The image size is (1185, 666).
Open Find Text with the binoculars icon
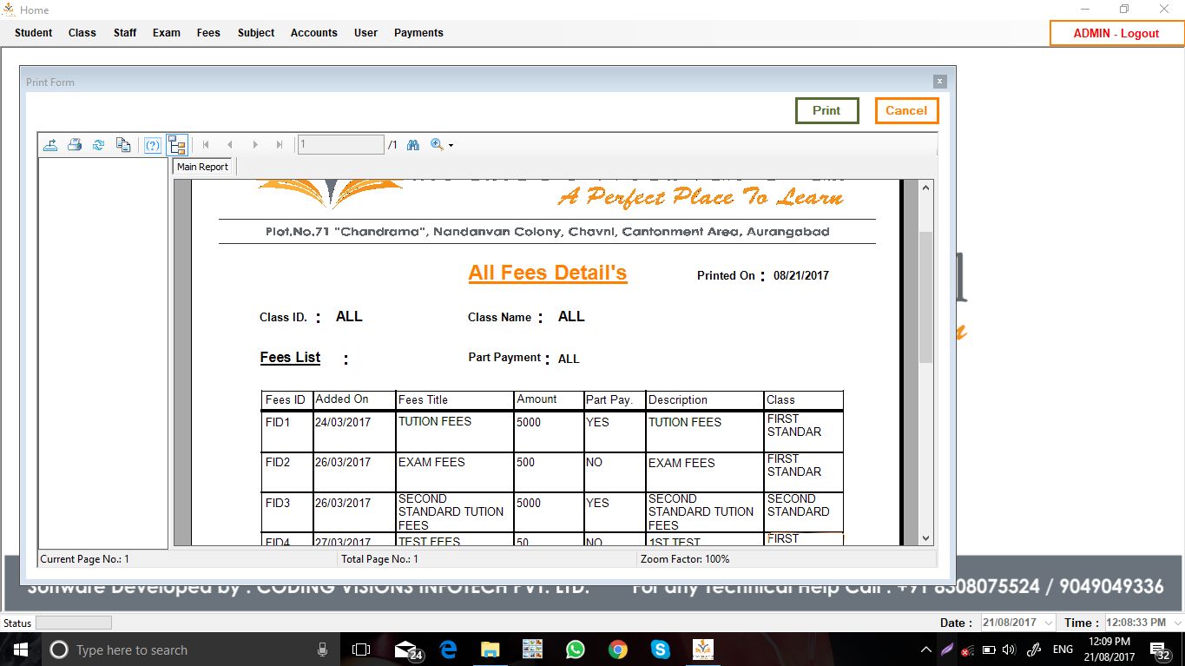click(x=413, y=145)
